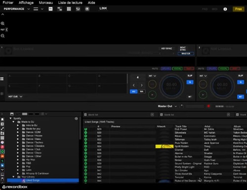Zoom in on the waveform with the magnifier plus
This screenshot has width=247, height=190.
click(2, 23)
